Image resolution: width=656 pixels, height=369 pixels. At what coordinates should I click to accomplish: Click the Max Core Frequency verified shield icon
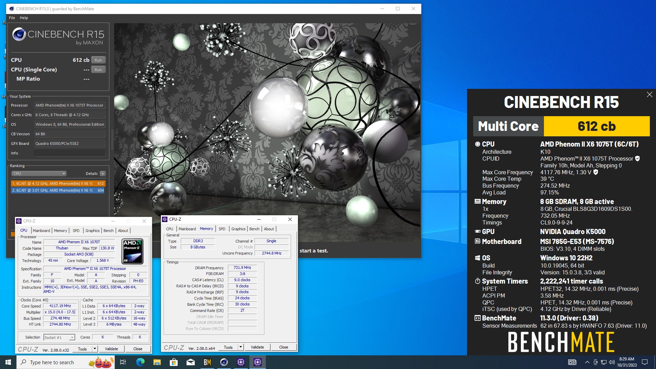click(596, 172)
